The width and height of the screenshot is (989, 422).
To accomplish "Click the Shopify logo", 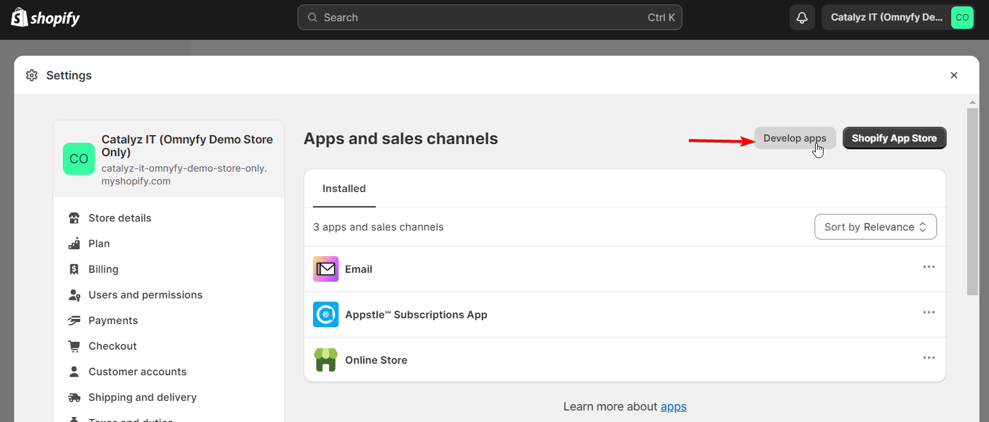I will click(x=45, y=17).
